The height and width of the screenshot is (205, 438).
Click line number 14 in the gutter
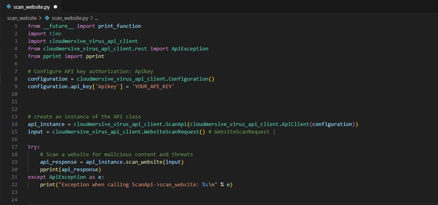15,124
